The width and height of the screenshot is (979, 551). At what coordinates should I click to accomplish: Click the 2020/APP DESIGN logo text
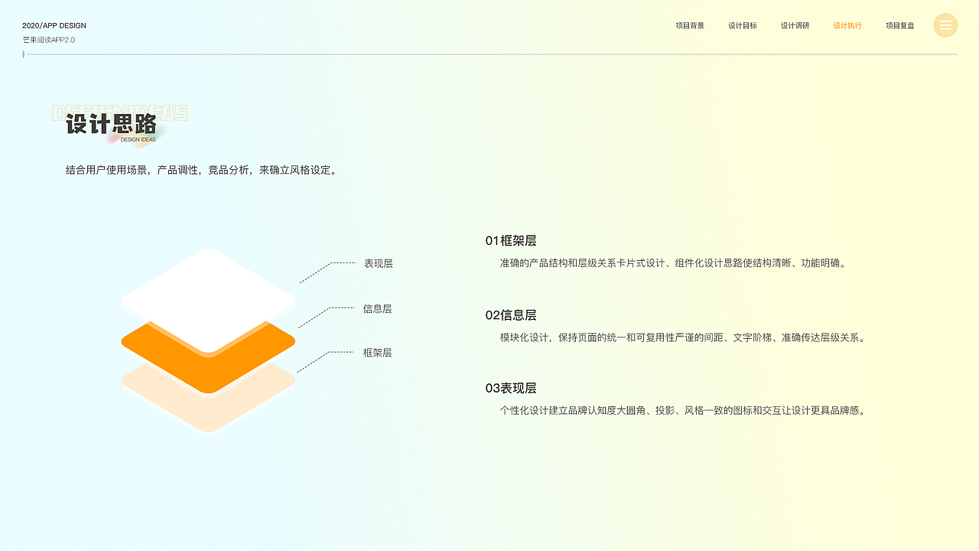pos(54,25)
